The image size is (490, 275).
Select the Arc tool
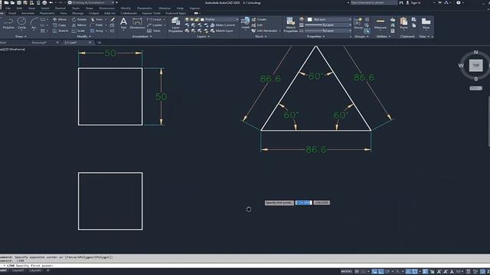pyautogui.click(x=34, y=24)
